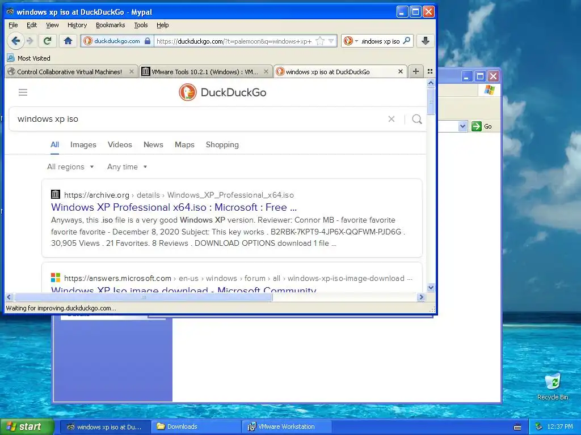Screen dimensions: 581x435
Task: Open the Bookmarks menu
Action: tap(111, 25)
